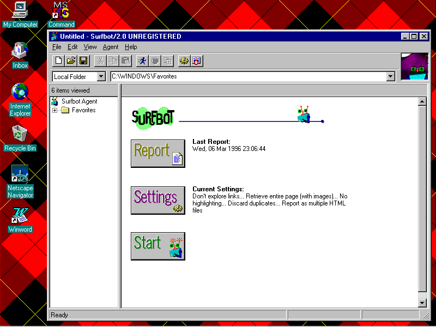The height and width of the screenshot is (327, 436).
Task: Click the running man Start agent icon
Action: 142,60
